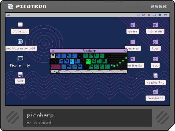The width and height of the screenshot is (175, 131).
Task: Click the B maj7 waveform display bar
Action: coord(89,72)
